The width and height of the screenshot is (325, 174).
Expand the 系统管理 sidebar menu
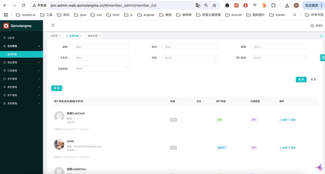click(39, 103)
